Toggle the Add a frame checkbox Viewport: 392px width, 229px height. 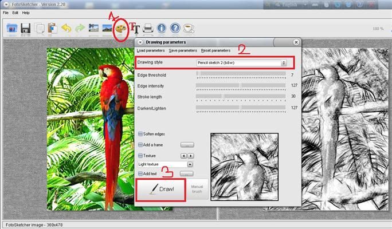140,145
